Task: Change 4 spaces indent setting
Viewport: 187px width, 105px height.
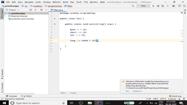Action: coord(172,99)
